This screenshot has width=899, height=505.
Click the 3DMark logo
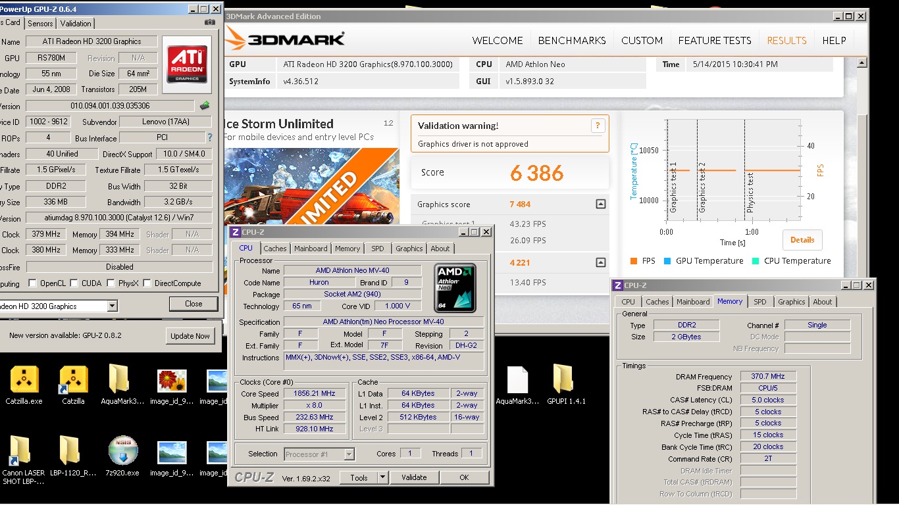coord(284,39)
